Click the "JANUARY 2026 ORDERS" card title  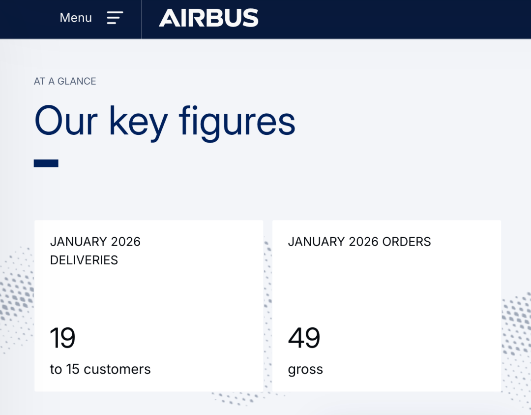tap(359, 242)
